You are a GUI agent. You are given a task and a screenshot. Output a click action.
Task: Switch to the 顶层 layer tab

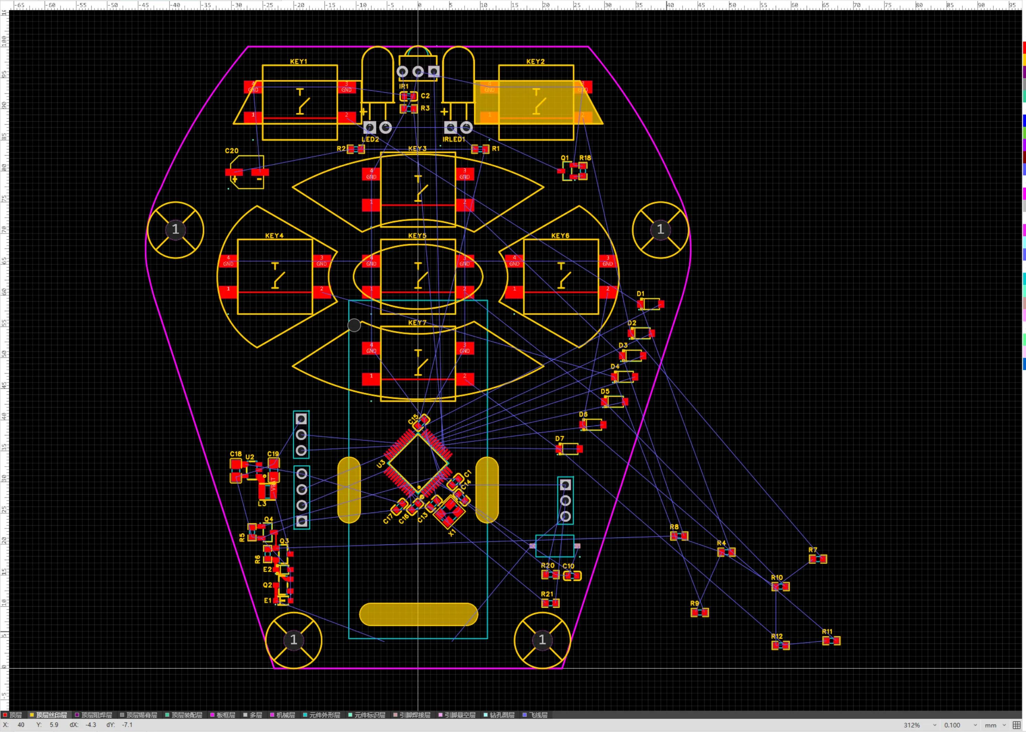coord(13,715)
